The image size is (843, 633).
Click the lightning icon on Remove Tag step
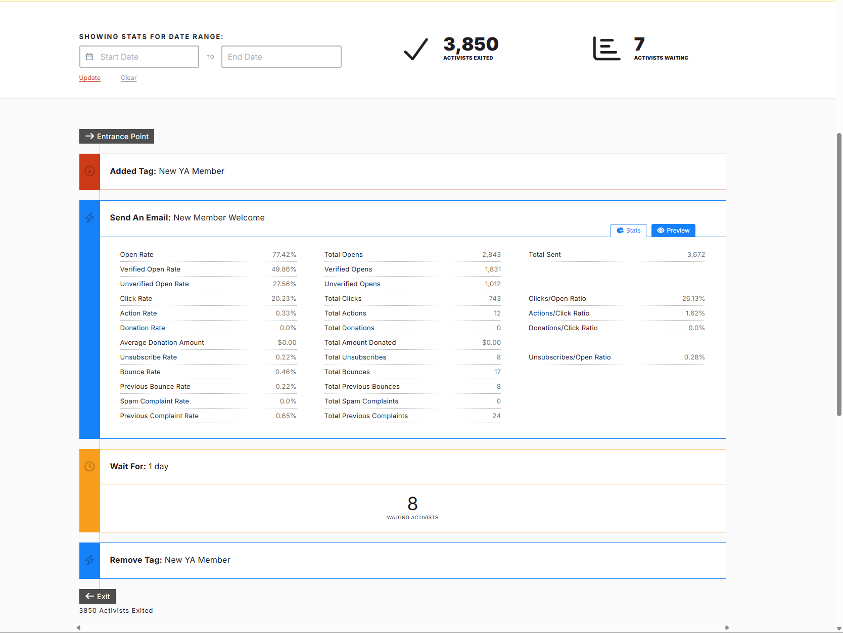[x=89, y=560]
